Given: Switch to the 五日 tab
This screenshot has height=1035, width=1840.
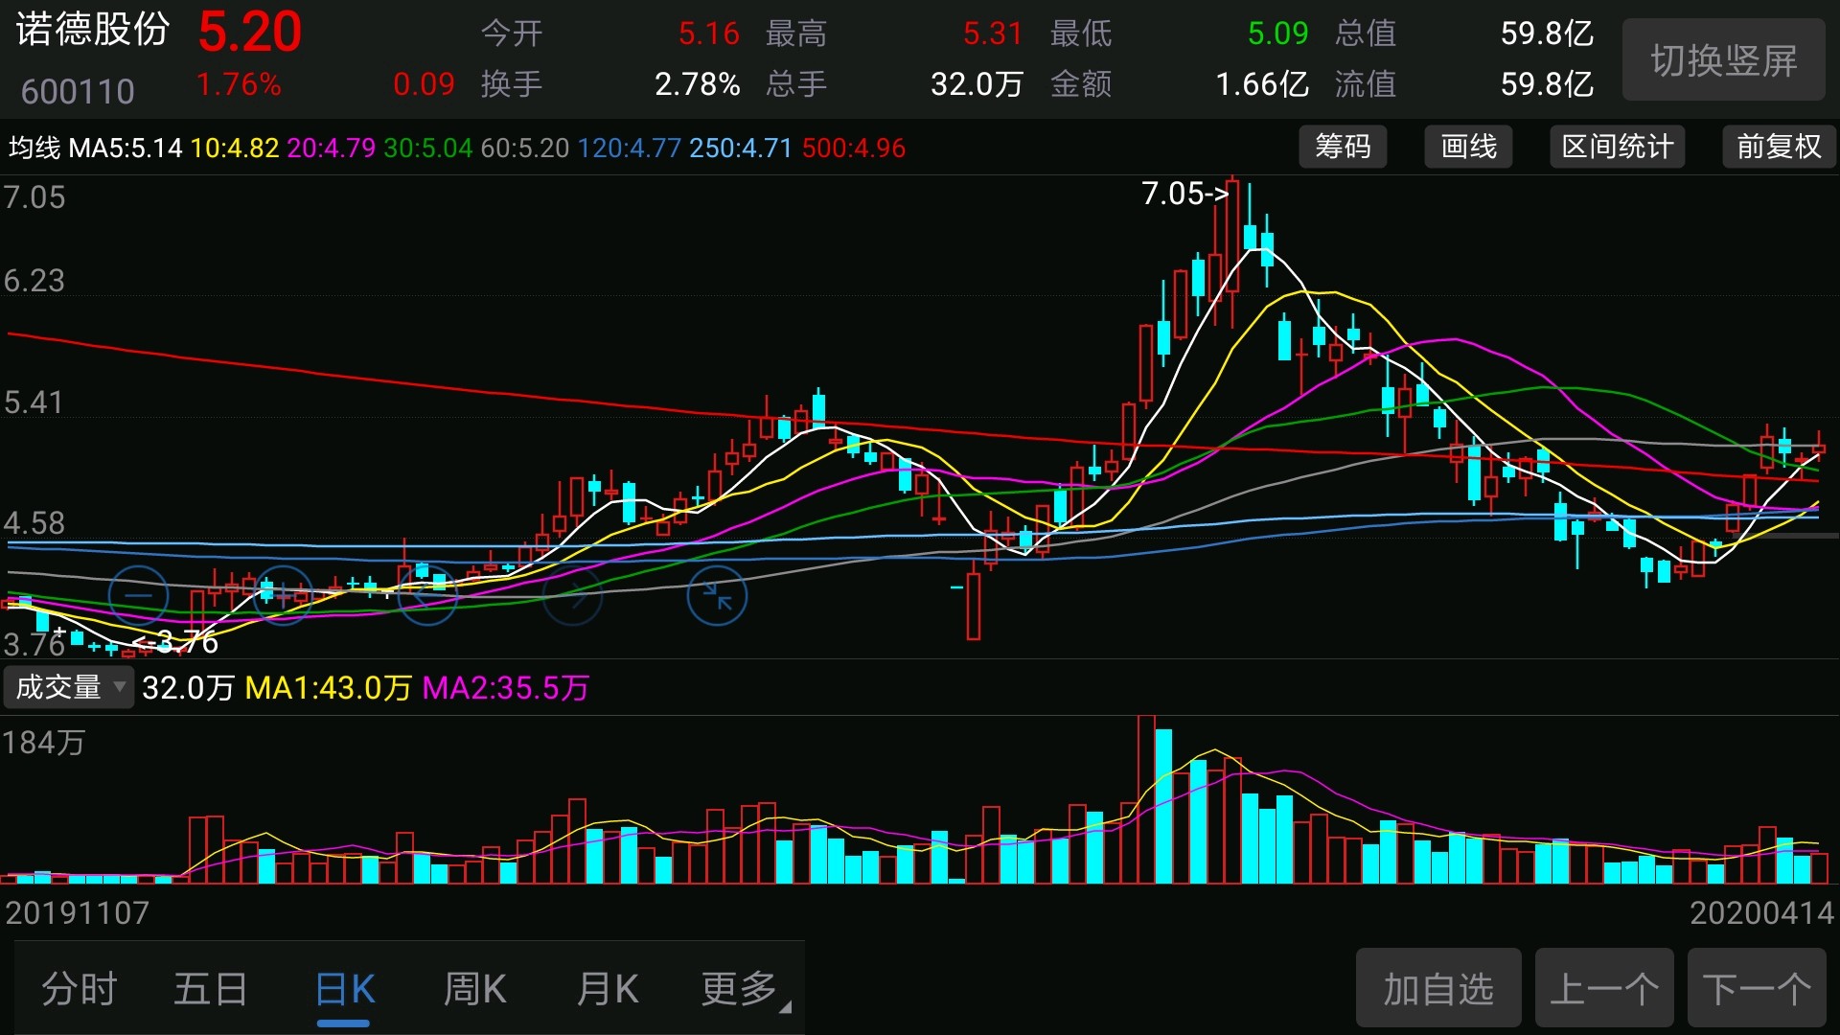Looking at the screenshot, I should point(211,990).
